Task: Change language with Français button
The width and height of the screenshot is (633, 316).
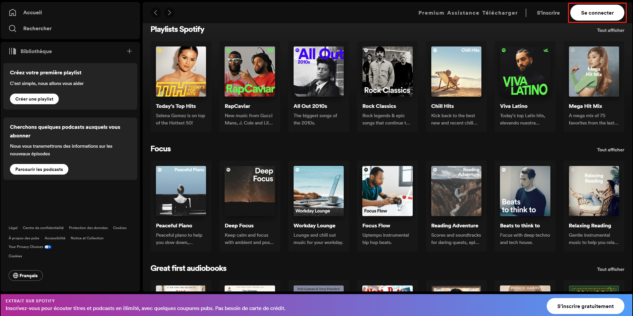Action: coord(26,276)
